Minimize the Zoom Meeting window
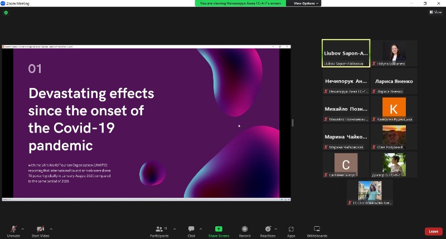This screenshot has width=446, height=239. [411, 3]
